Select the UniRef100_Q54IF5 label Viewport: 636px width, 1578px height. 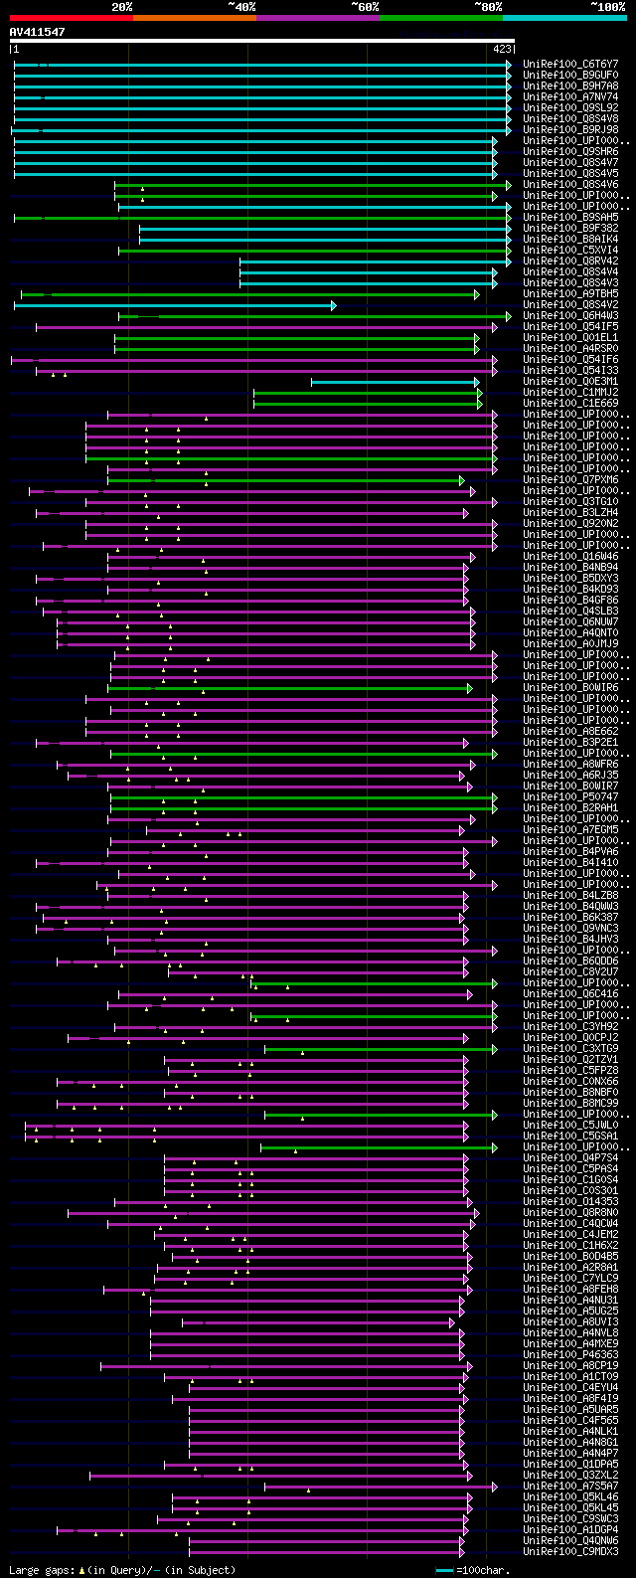(570, 326)
